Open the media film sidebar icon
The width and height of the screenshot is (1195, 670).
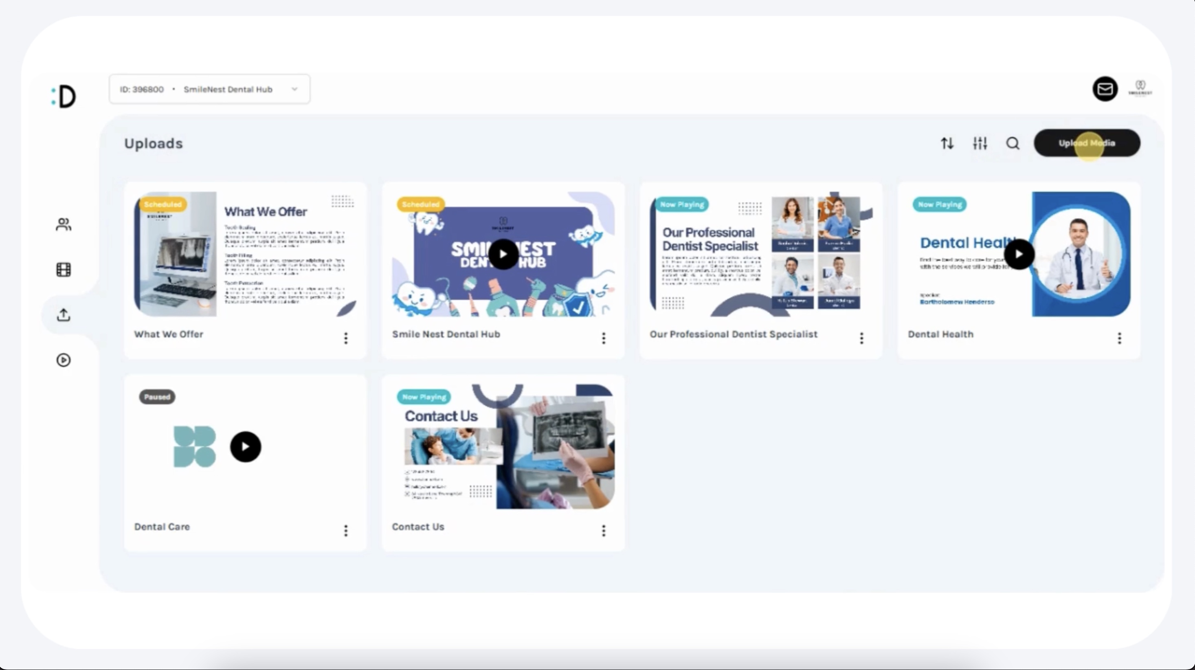click(64, 270)
